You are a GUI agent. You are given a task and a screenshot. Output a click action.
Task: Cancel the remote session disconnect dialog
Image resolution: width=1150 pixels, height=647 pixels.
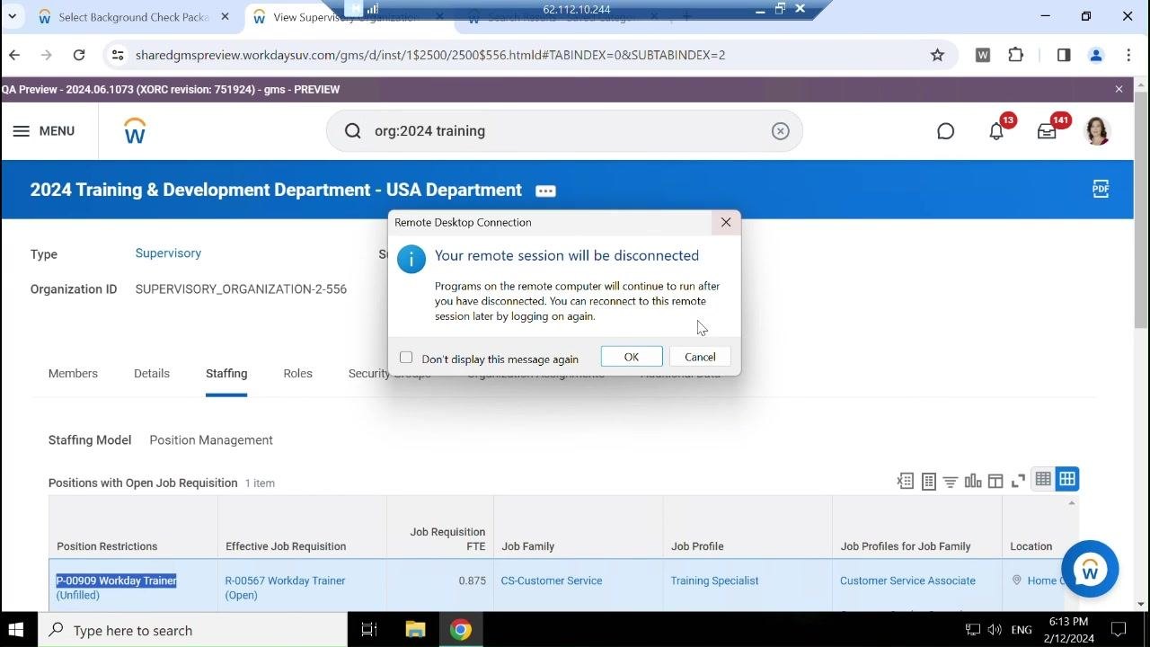tap(700, 357)
